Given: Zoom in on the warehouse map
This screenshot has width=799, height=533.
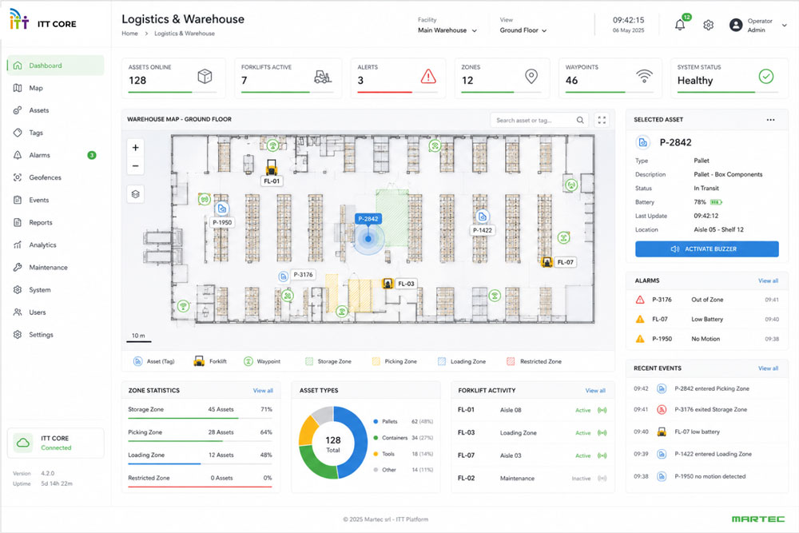Looking at the screenshot, I should tap(136, 148).
